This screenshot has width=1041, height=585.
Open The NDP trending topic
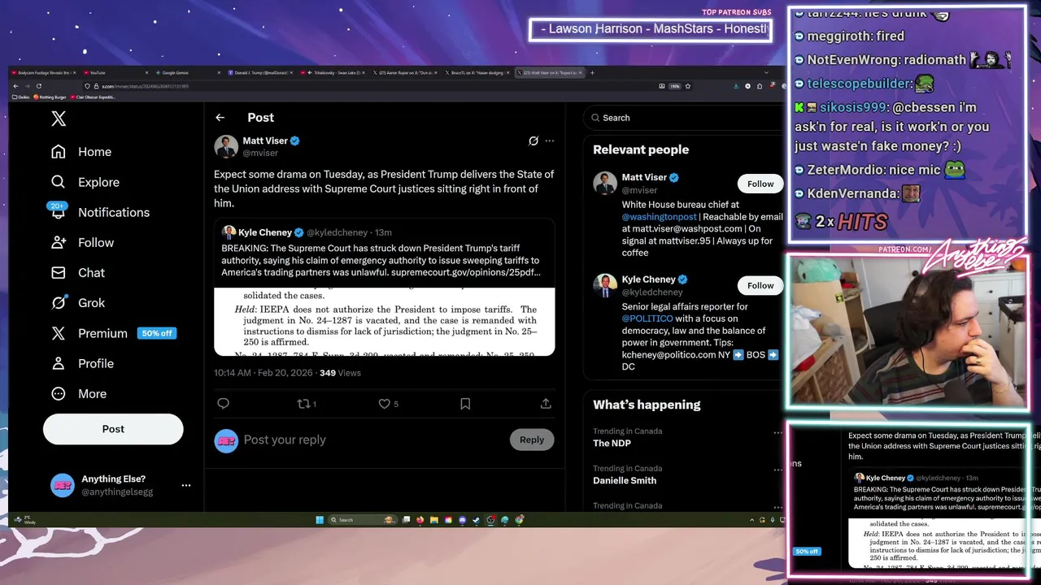coord(612,443)
